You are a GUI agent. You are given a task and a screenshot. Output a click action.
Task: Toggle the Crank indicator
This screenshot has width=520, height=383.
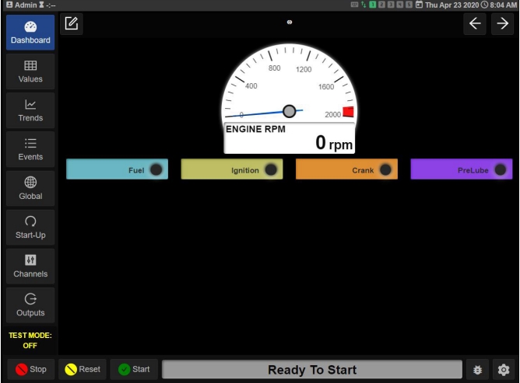pyautogui.click(x=385, y=169)
